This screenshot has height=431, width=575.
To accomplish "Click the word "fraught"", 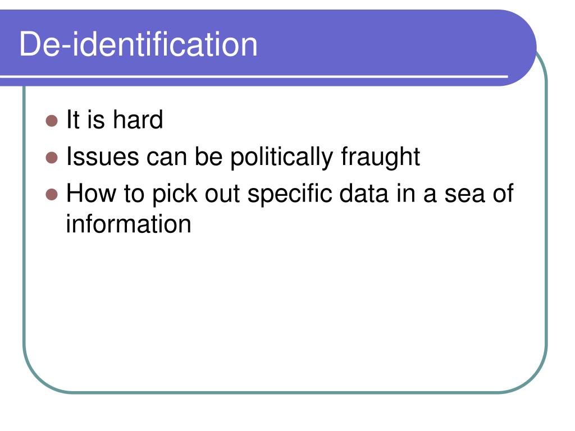I will point(380,158).
